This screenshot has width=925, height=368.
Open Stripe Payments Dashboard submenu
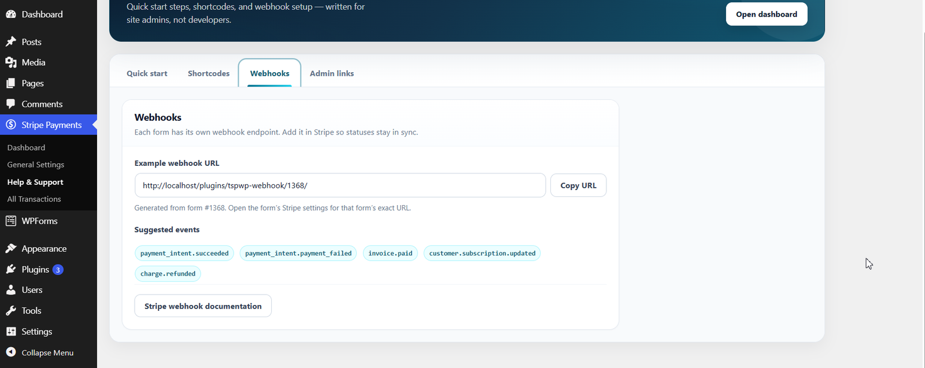click(x=26, y=147)
